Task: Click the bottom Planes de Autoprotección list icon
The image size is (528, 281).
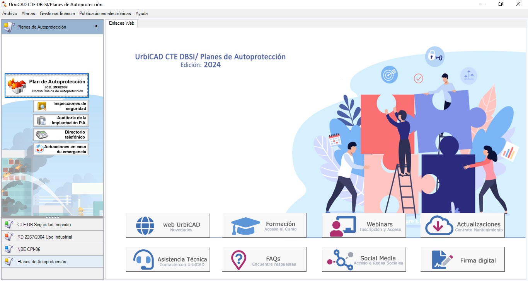Action: (9, 262)
